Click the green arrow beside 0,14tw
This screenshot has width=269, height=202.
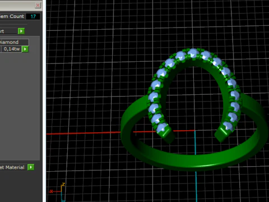pyautogui.click(x=25, y=49)
